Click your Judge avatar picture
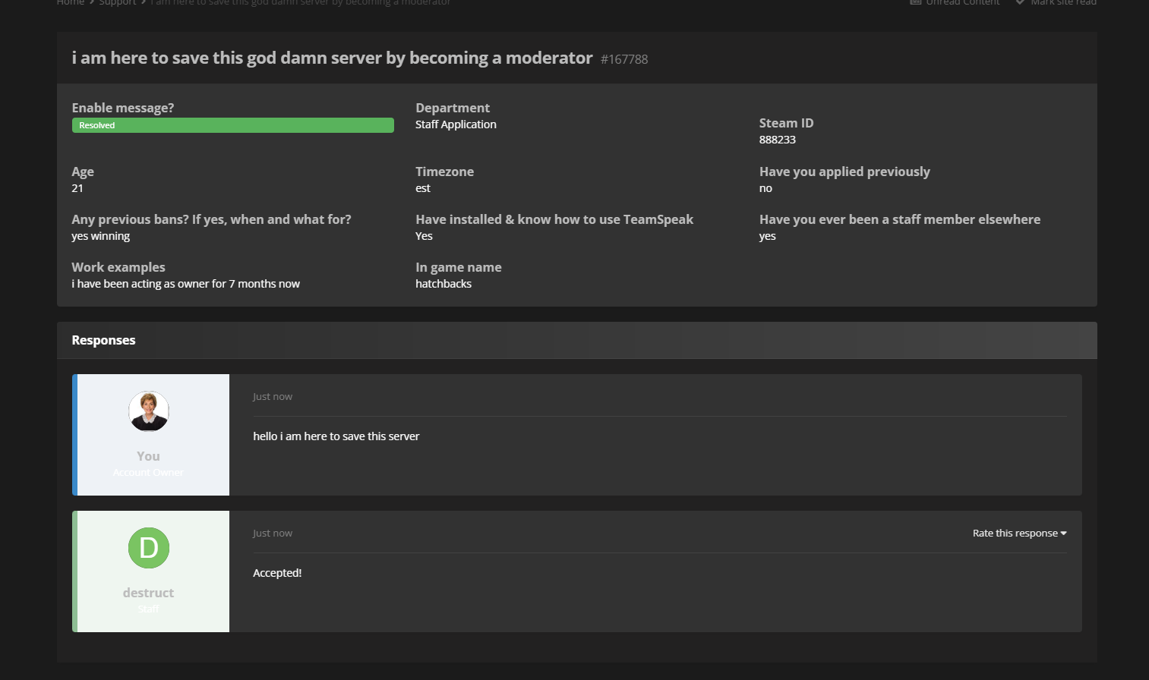Image resolution: width=1149 pixels, height=680 pixels. point(149,411)
